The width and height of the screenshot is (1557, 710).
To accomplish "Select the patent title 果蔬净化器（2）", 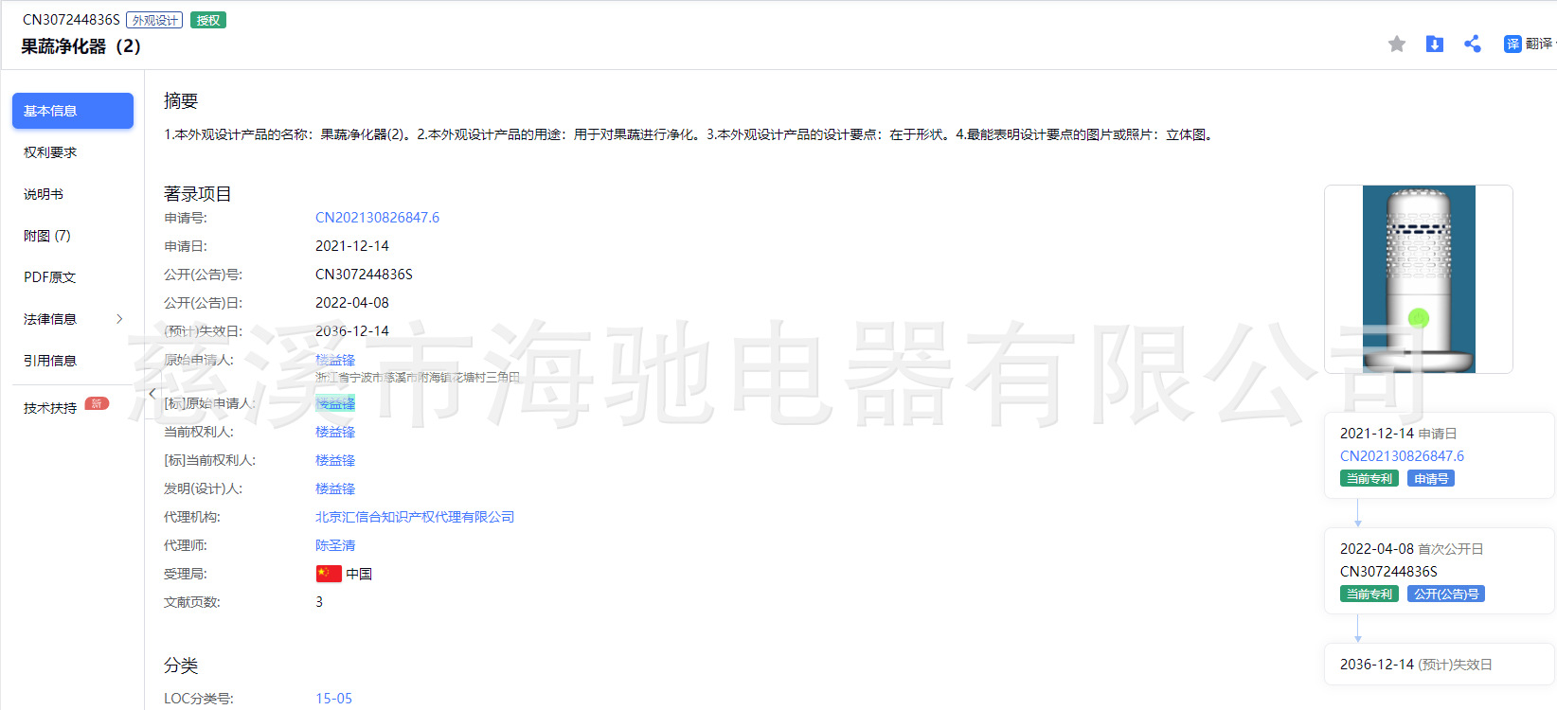I will 81,46.
